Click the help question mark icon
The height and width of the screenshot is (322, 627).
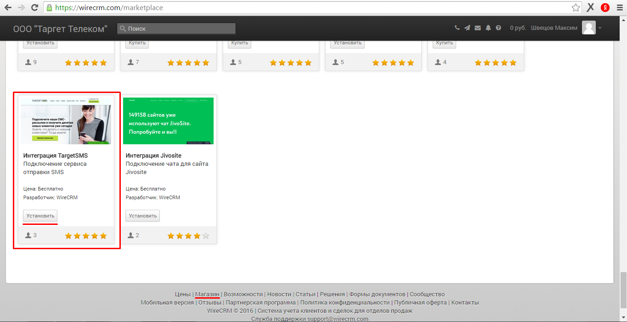click(x=498, y=28)
